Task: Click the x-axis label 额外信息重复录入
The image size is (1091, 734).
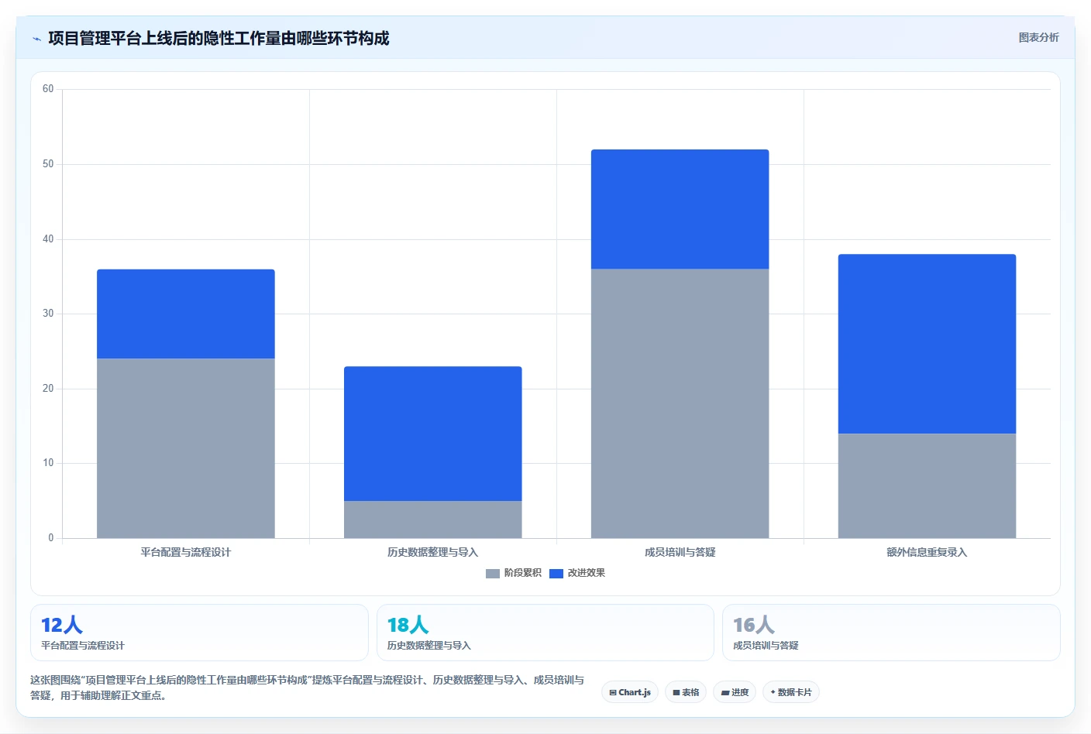Action: tap(928, 552)
